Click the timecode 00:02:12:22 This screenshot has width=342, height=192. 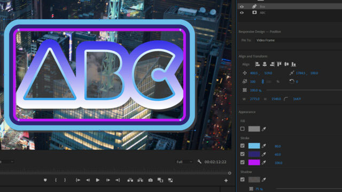click(215, 162)
